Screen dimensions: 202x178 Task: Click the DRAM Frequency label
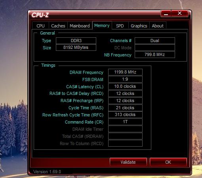tap(86, 72)
